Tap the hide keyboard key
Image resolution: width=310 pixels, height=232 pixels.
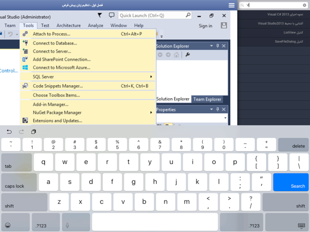click(x=286, y=222)
